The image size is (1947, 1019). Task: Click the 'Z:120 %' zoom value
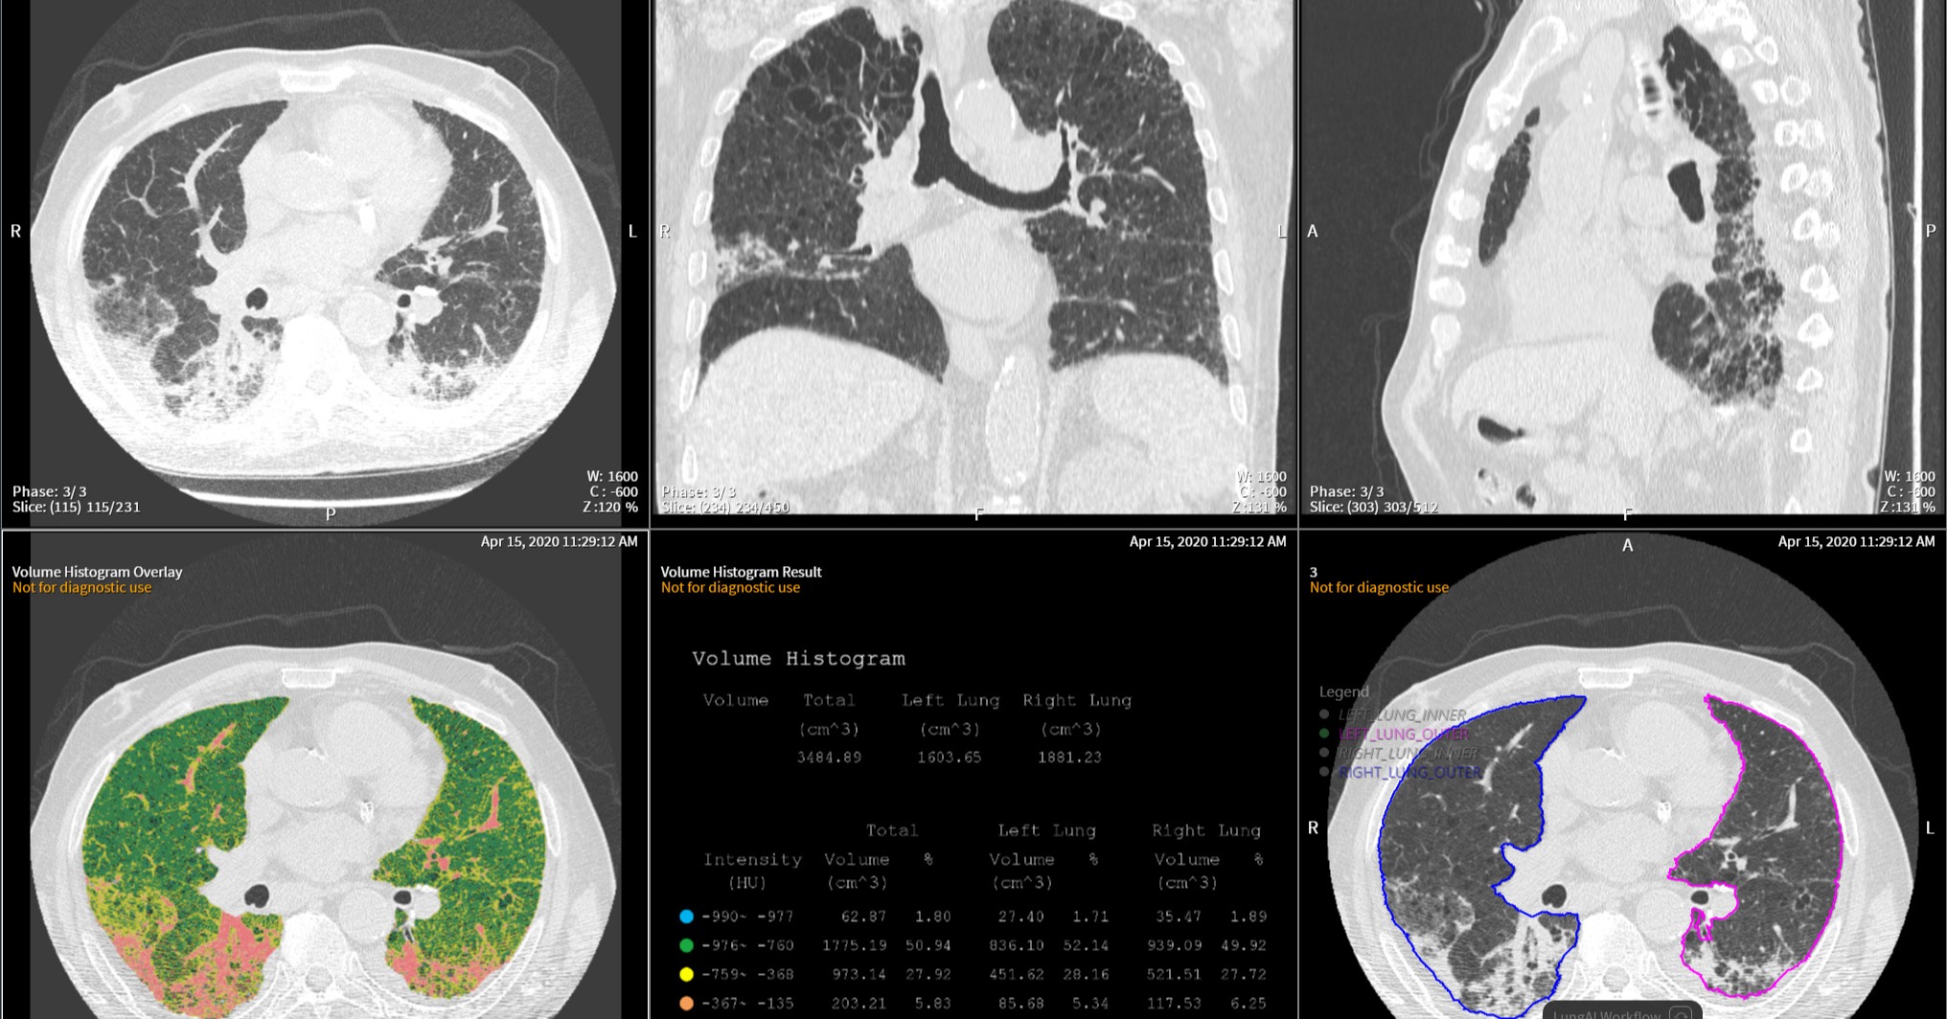click(x=610, y=507)
